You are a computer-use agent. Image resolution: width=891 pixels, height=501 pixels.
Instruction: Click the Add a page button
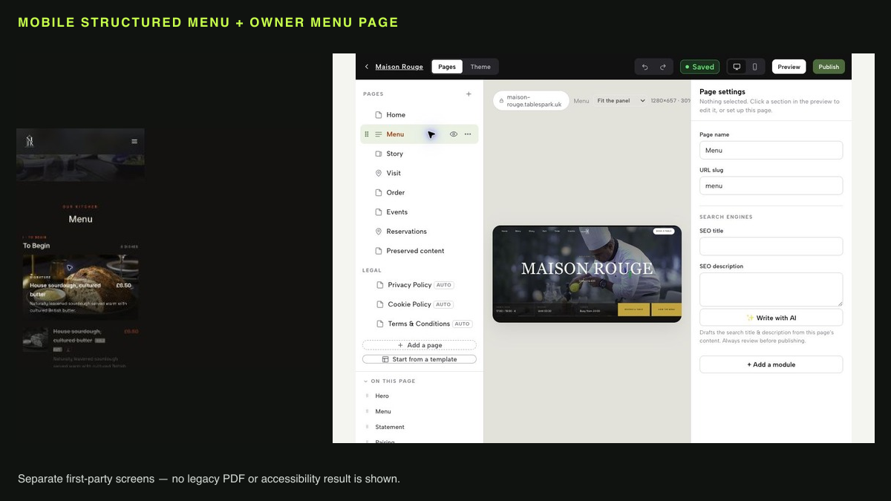[x=420, y=345]
